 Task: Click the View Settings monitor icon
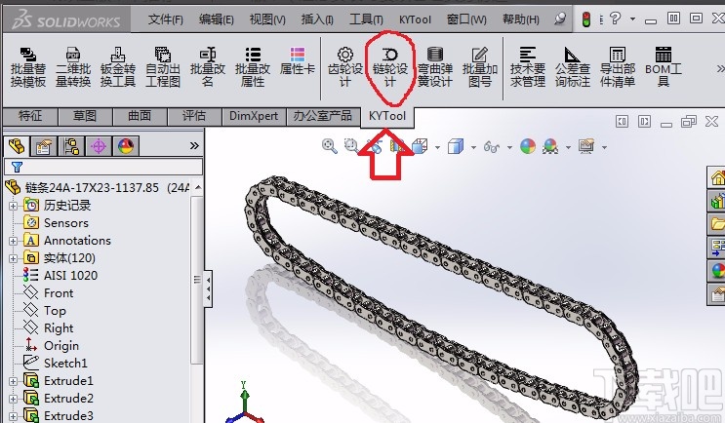click(x=586, y=147)
